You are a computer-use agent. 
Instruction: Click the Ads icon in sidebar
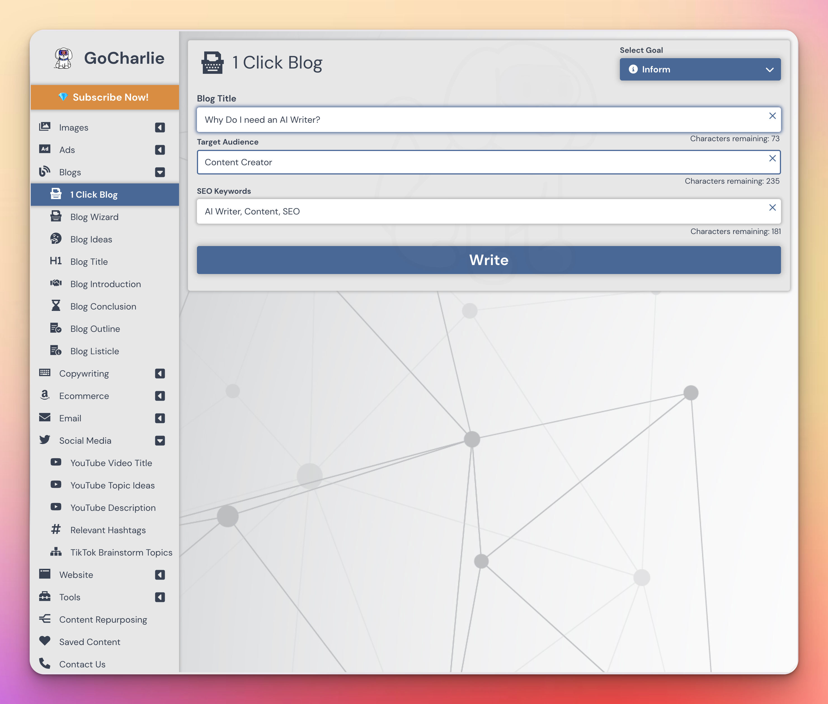[x=45, y=149]
